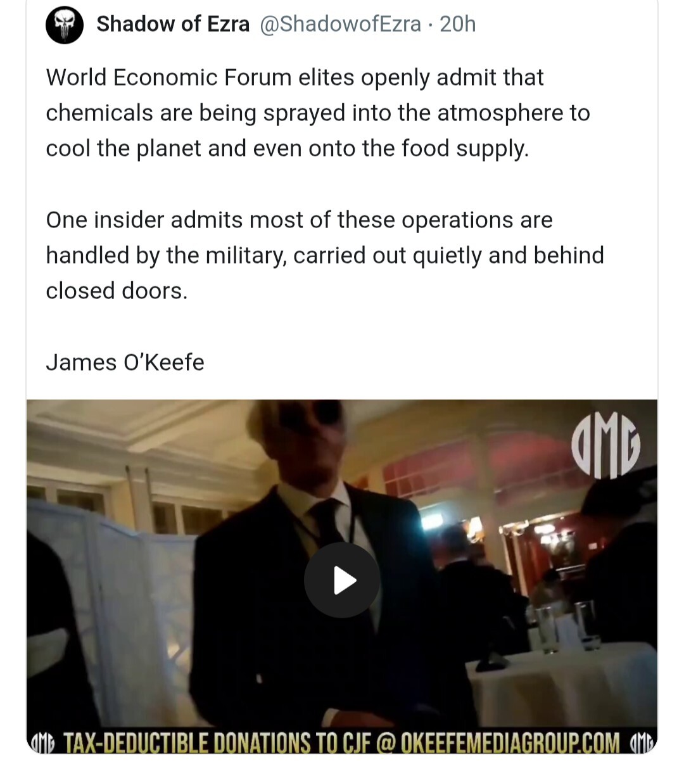Click the James O'Keefe text line
Image resolution: width=684 pixels, height=764 pixels.
(x=125, y=362)
